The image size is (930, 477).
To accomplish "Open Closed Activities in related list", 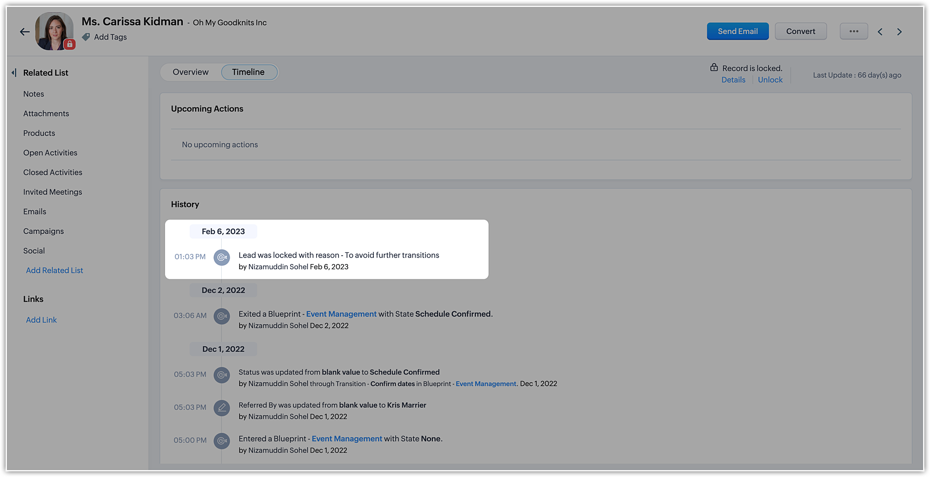I will tap(53, 172).
